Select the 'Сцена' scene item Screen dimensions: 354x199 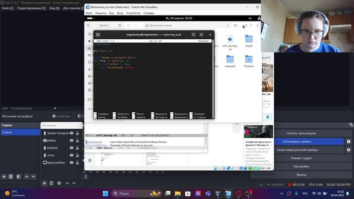click(20, 132)
